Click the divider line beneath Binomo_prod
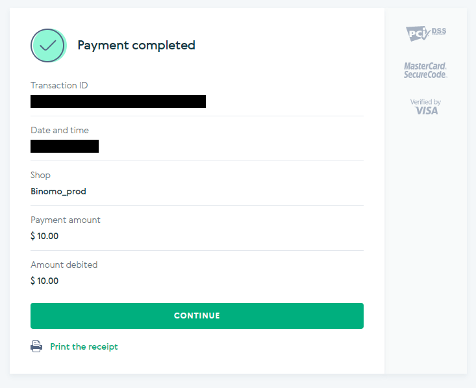Screen dimensions: 476x388 pos(197,205)
